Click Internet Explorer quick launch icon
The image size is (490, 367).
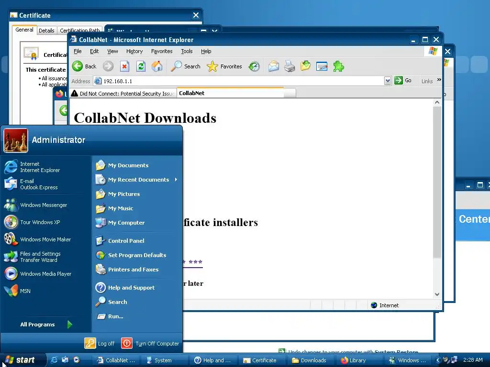tap(54, 360)
